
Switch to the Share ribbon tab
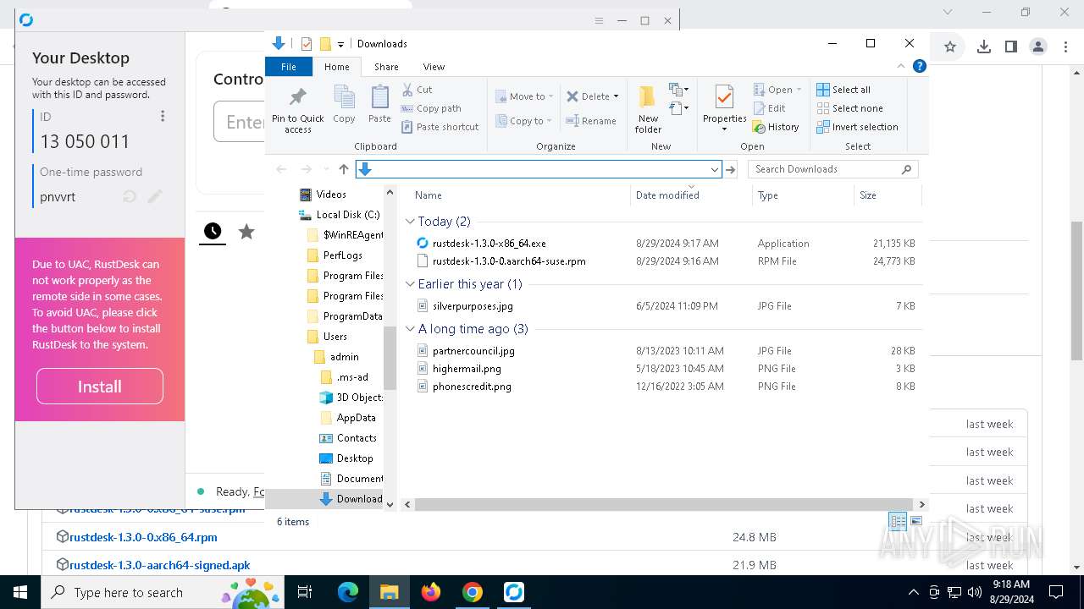pos(386,67)
